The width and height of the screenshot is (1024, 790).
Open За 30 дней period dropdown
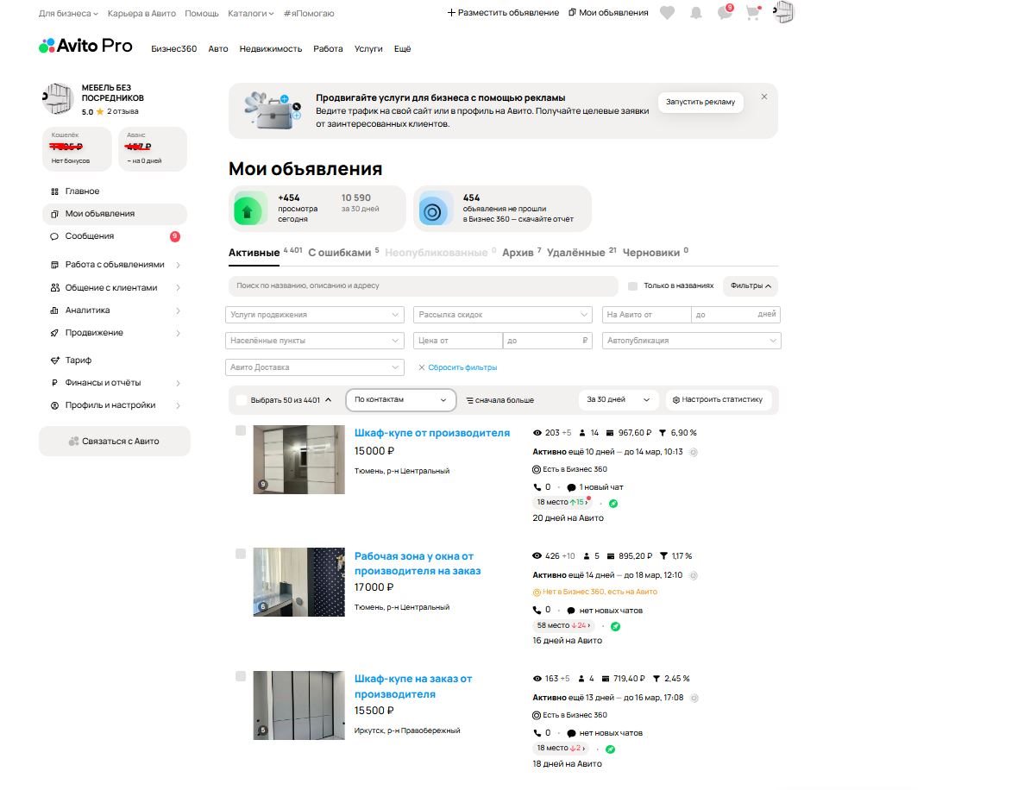click(x=618, y=399)
